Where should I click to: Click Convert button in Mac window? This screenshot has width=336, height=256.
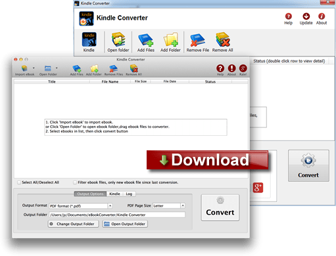(x=220, y=207)
